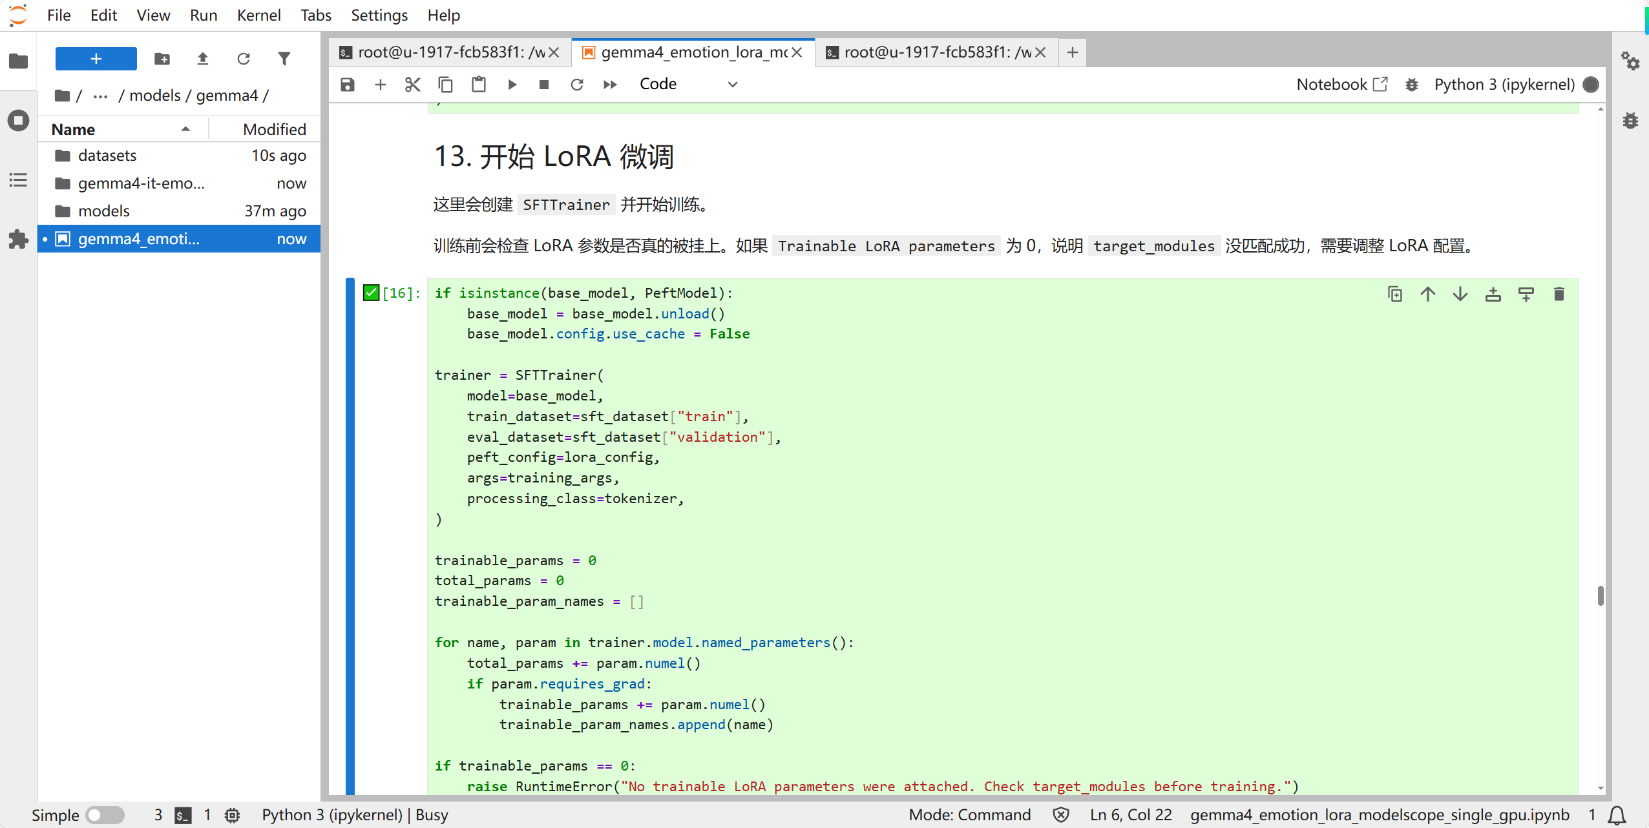
Task: Move cell 16 up
Action: [x=1428, y=295]
